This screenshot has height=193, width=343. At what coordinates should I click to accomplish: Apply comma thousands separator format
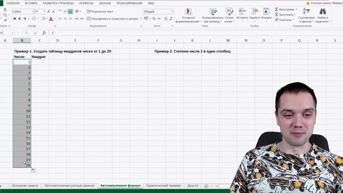pos(159,19)
